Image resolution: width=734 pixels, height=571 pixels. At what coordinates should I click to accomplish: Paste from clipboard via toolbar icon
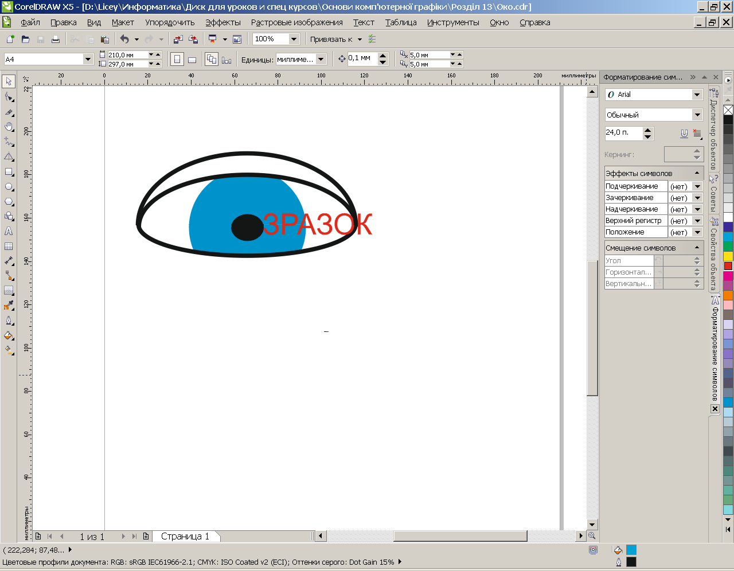point(104,39)
